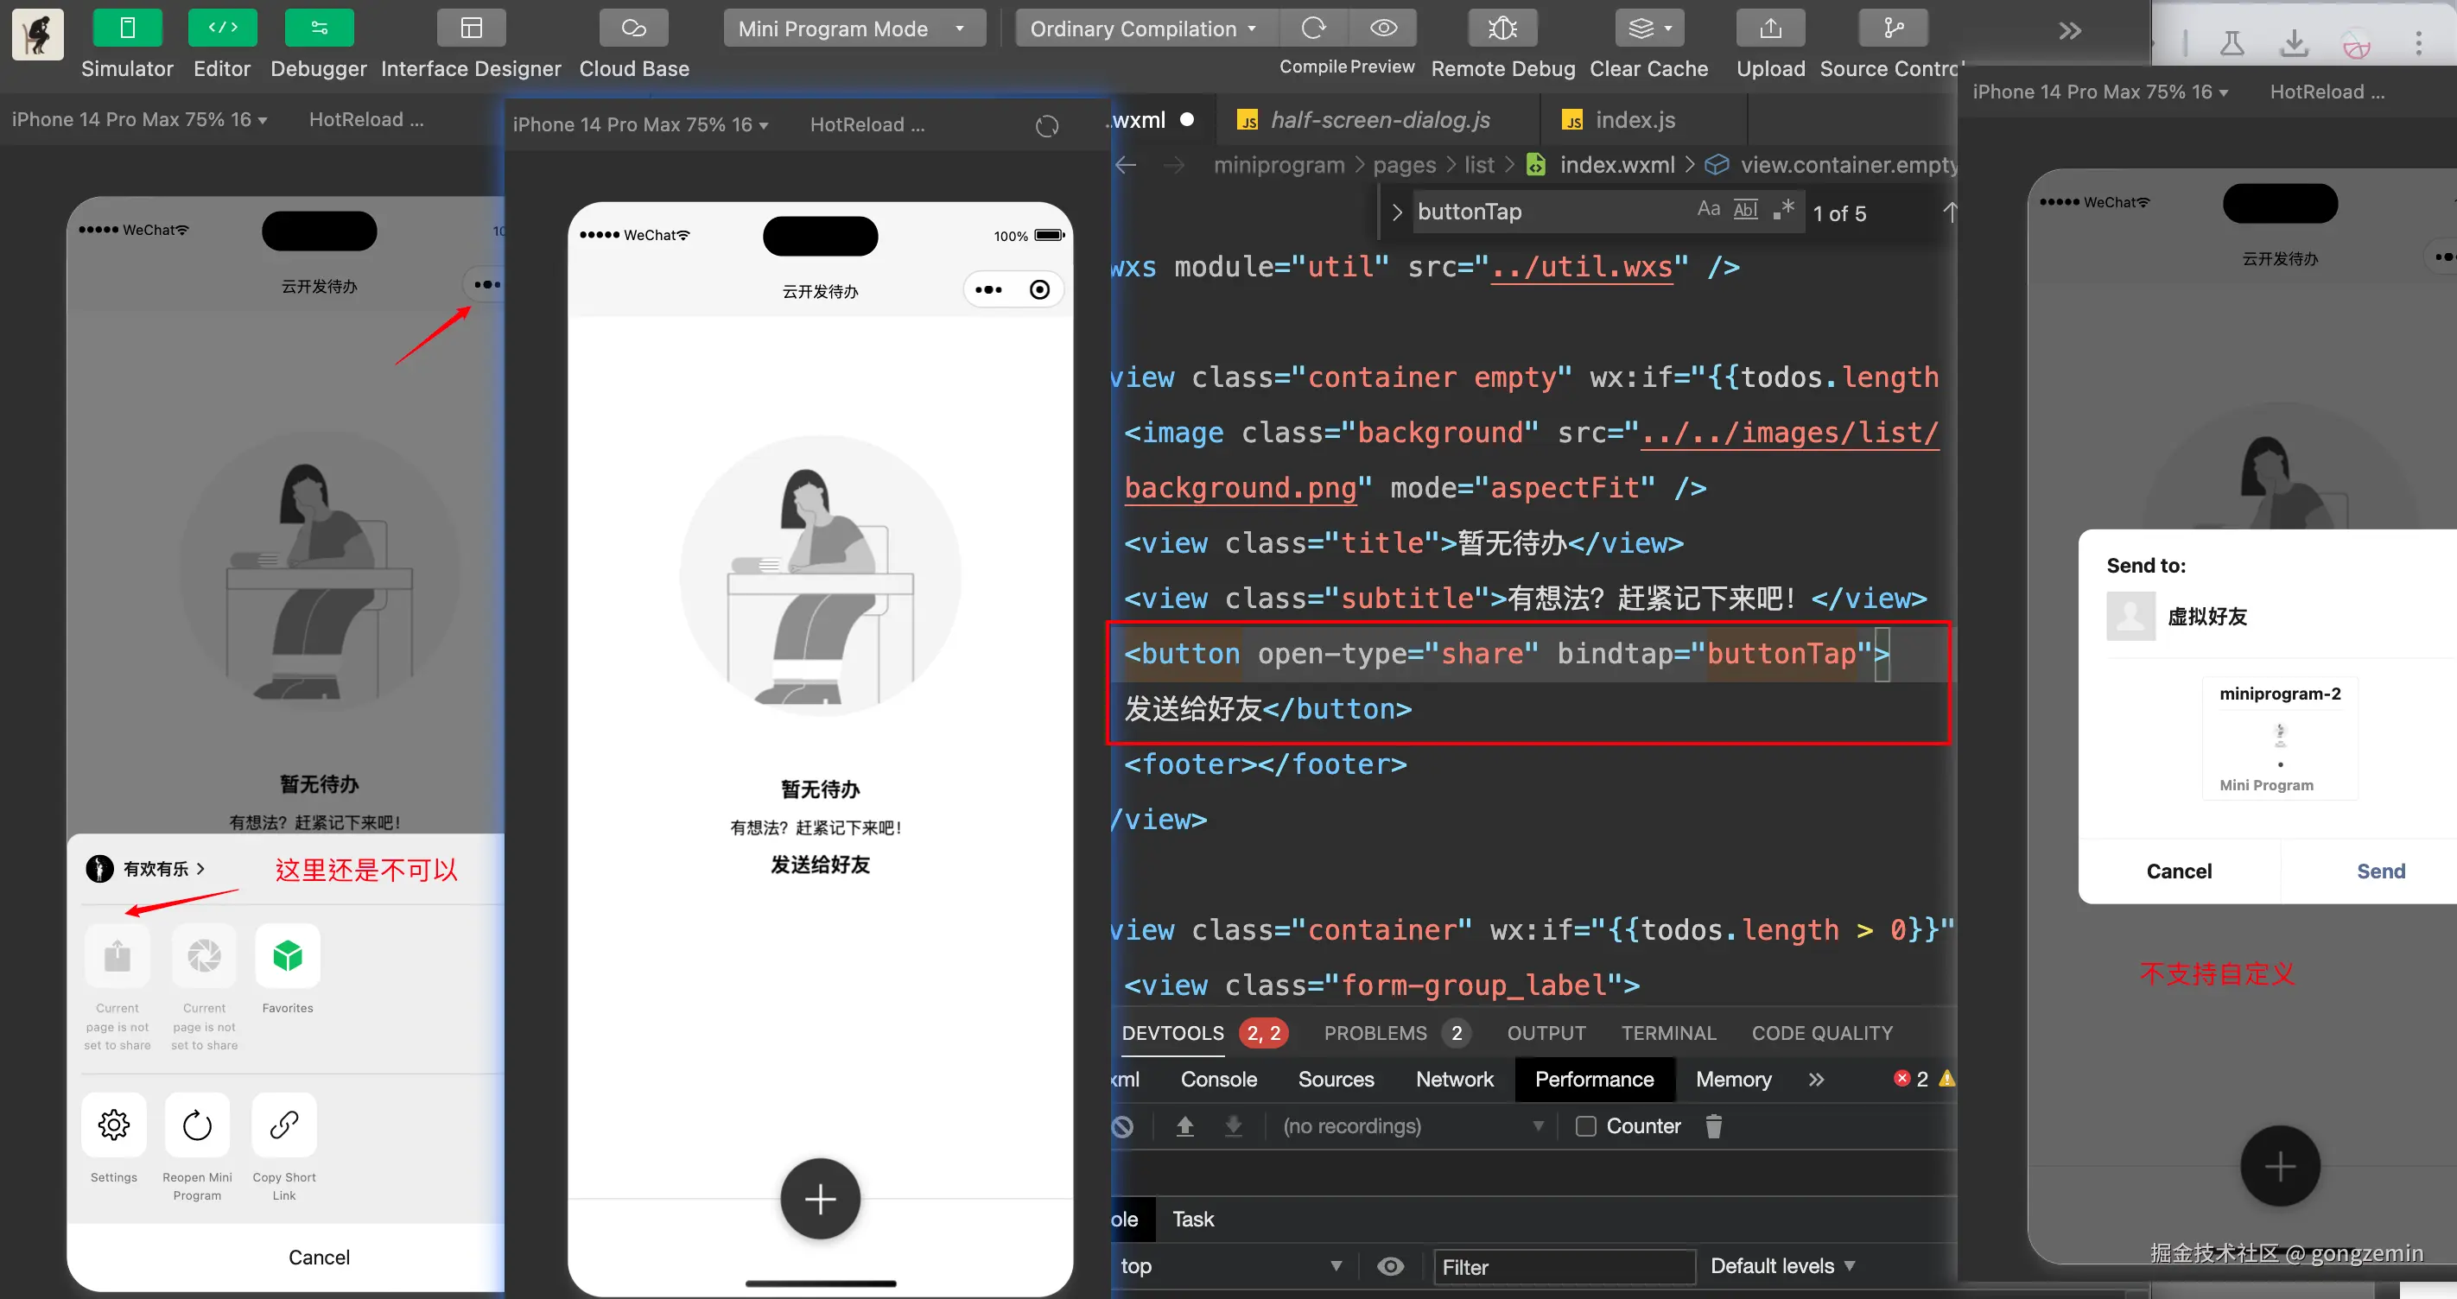Click the Remote Debug bug icon
The height and width of the screenshot is (1299, 2457).
1502,28
